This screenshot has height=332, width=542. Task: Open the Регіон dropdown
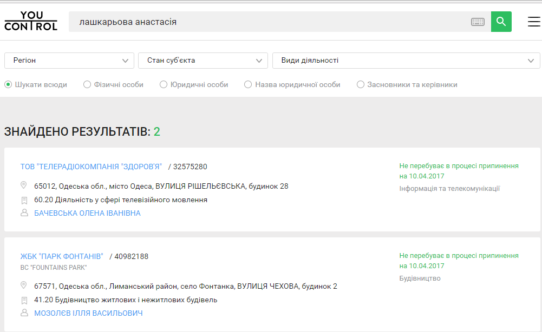[69, 61]
